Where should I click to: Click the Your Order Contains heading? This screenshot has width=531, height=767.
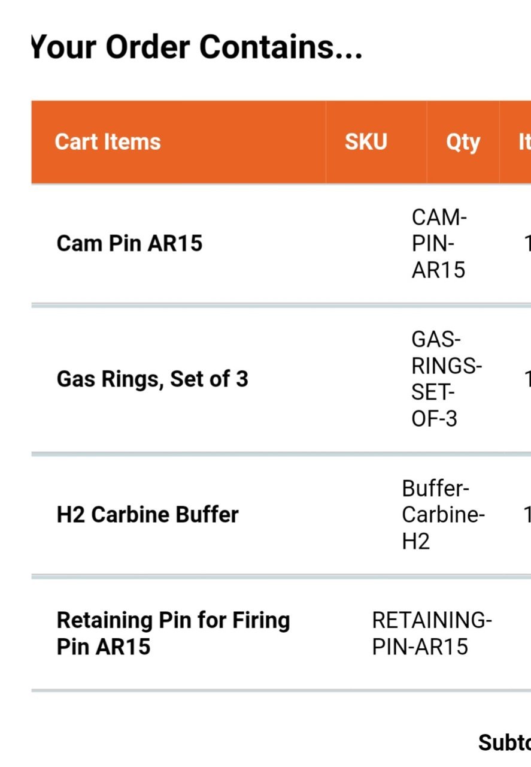click(x=197, y=47)
